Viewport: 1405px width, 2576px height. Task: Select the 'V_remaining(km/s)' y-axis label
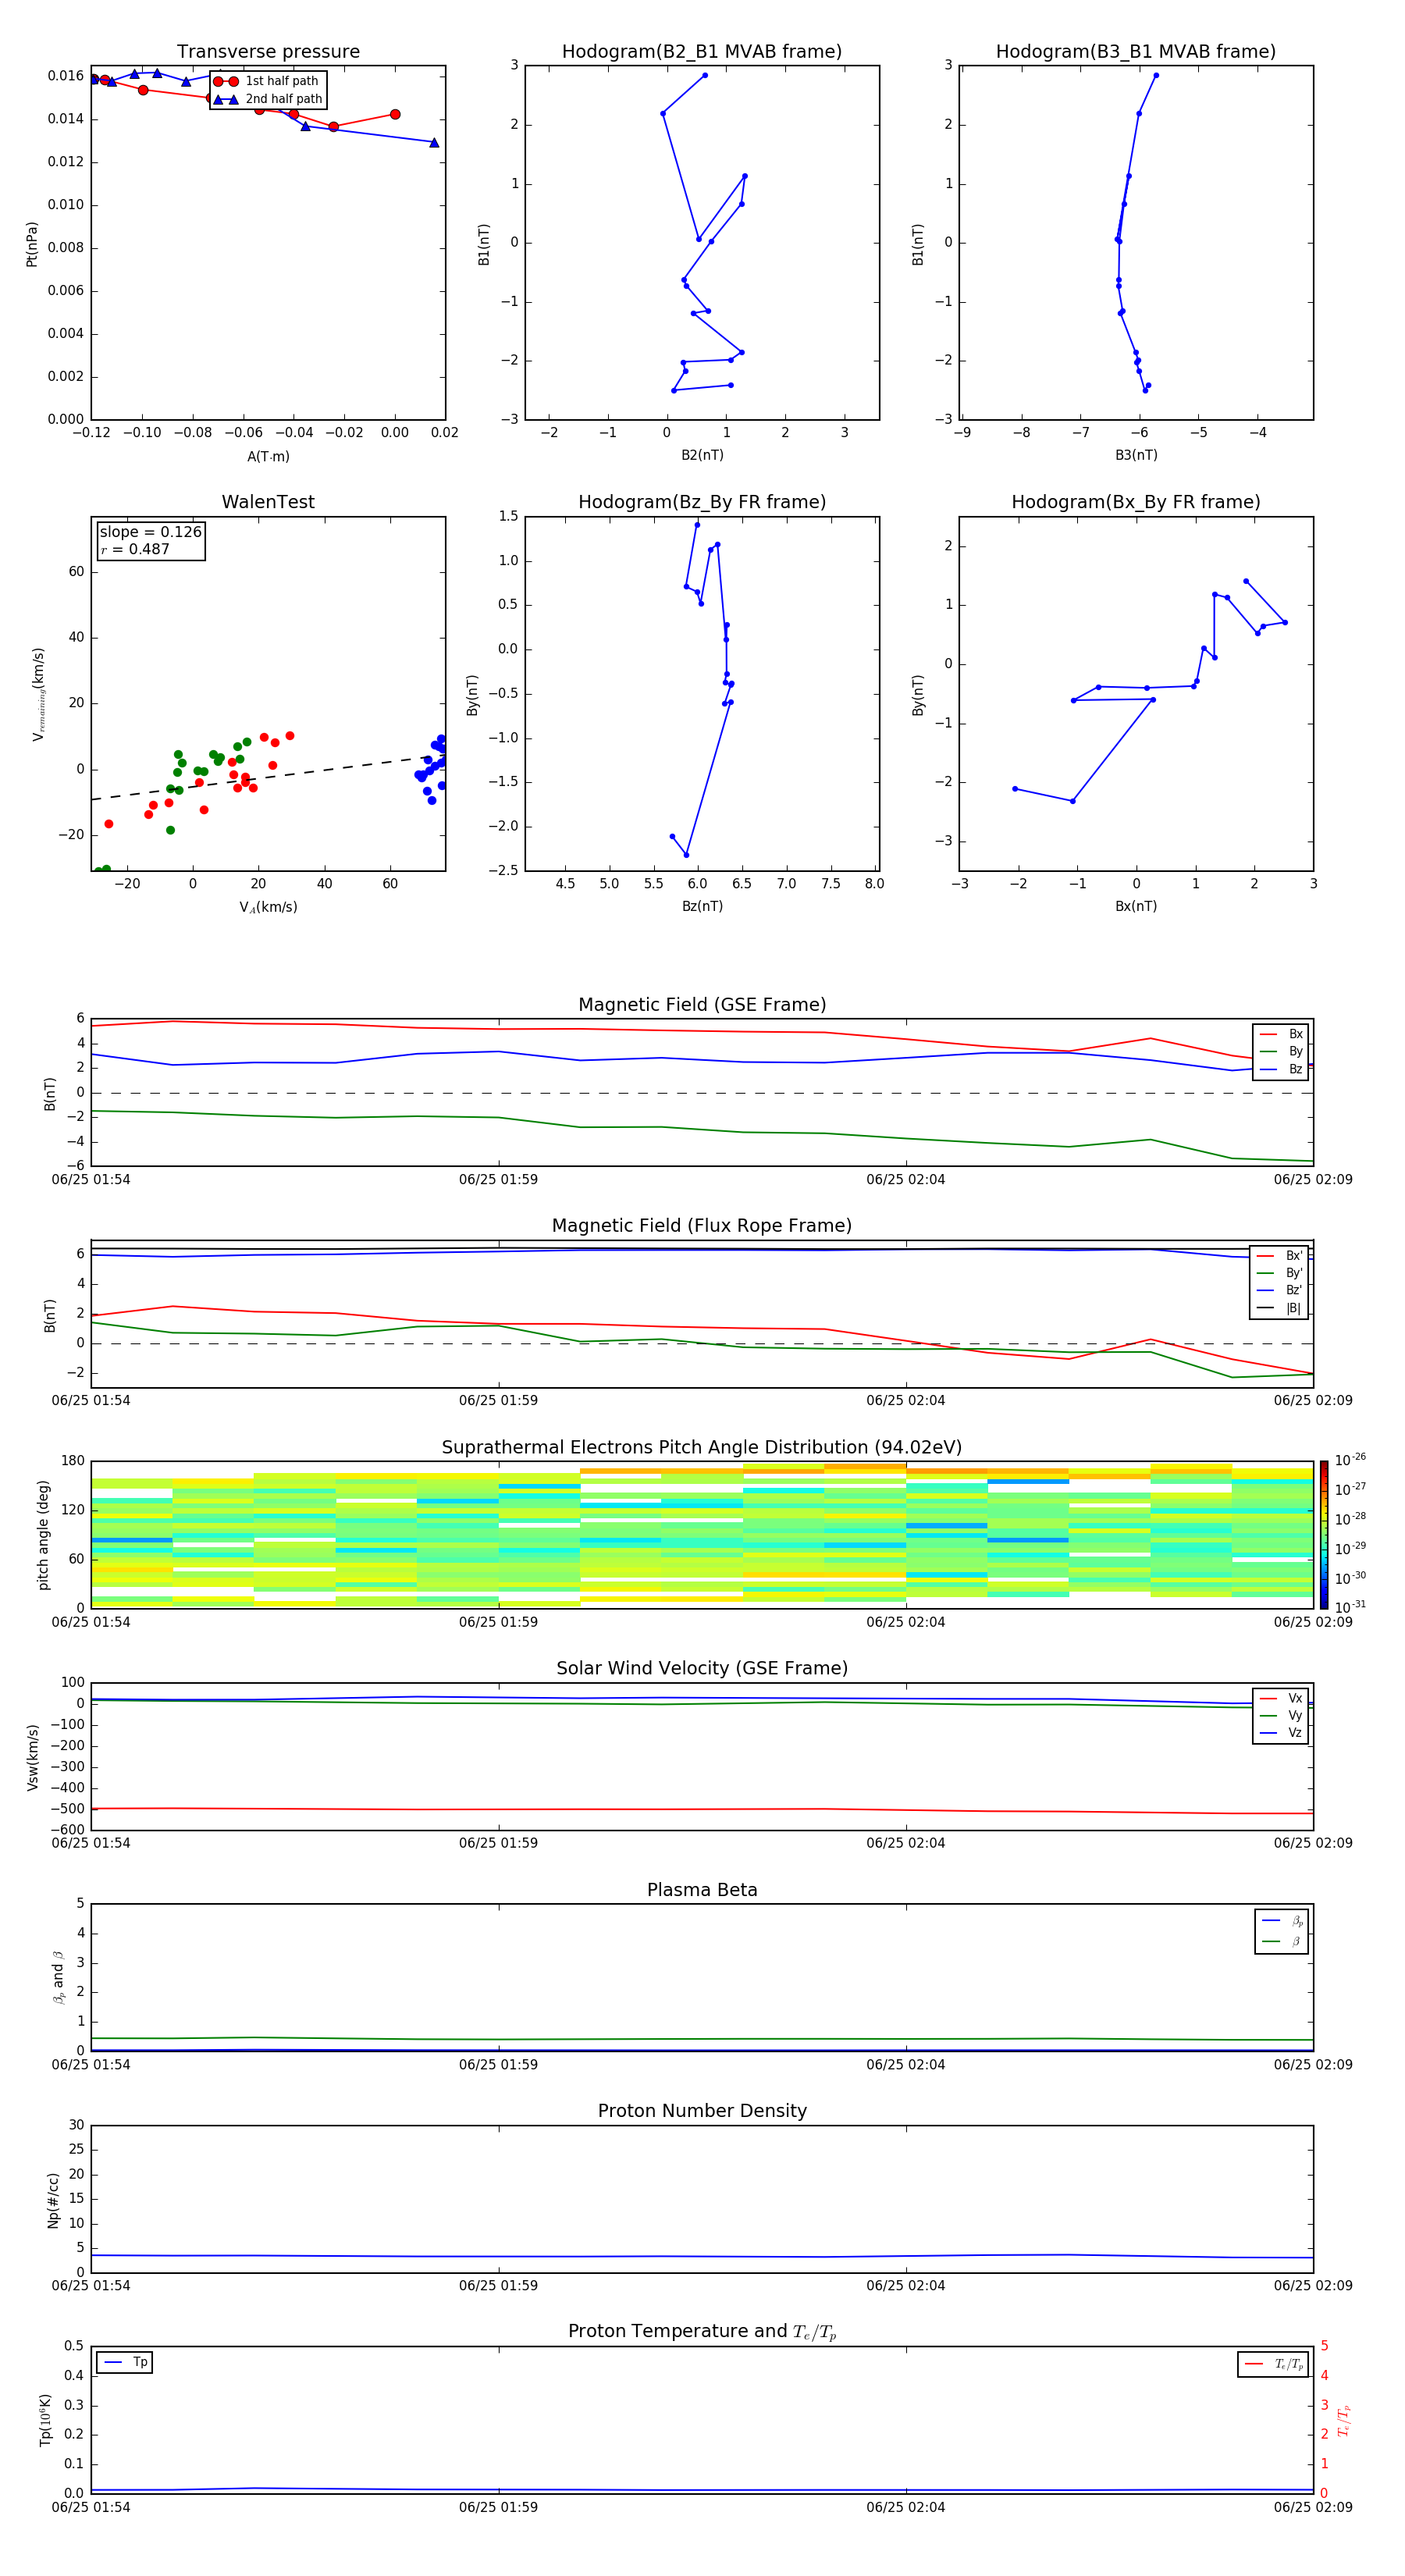pos(38,694)
